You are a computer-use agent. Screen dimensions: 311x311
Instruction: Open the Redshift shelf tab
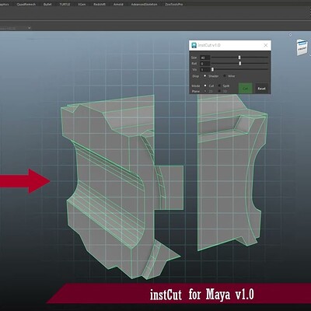tap(100, 5)
